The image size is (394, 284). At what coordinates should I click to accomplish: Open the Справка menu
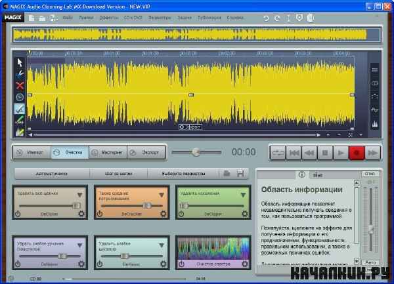tap(235, 18)
